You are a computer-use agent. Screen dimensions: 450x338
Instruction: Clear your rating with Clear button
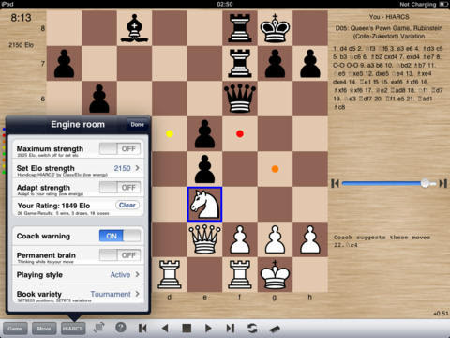[x=127, y=206]
